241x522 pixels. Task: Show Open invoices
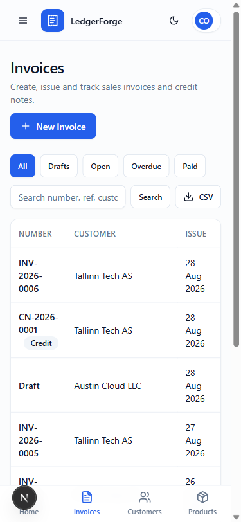[100, 166]
